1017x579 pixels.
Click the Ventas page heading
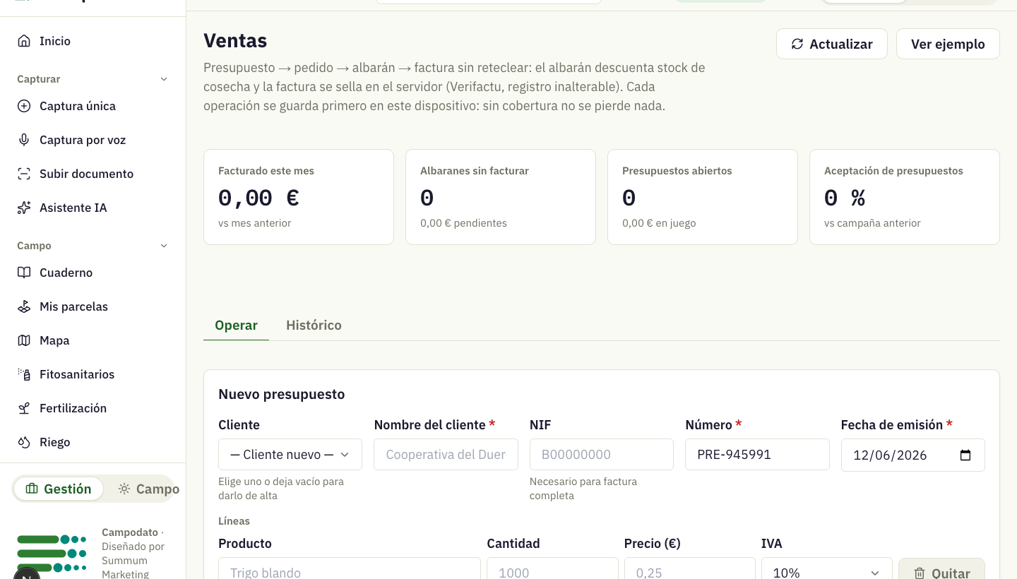[x=235, y=40]
